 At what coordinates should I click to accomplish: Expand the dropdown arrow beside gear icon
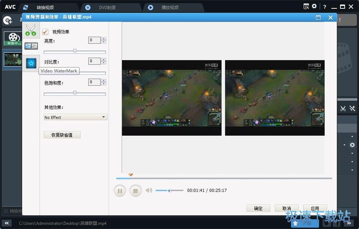[345, 145]
